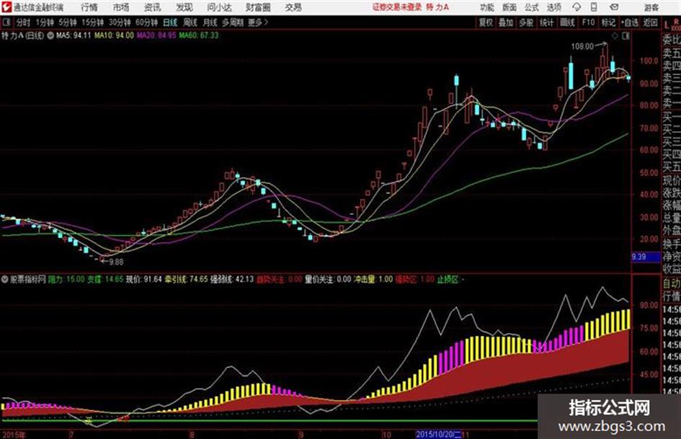Open the 版面 menu
This screenshot has width=681, height=439.
click(509, 7)
